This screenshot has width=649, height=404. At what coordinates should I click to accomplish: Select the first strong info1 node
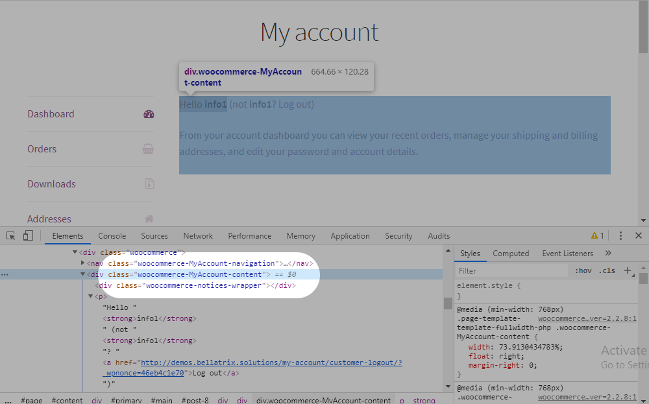[x=149, y=318]
